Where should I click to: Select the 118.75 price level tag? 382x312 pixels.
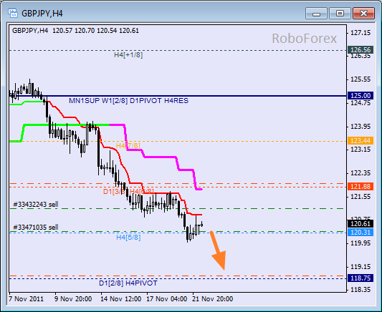tap(360, 278)
